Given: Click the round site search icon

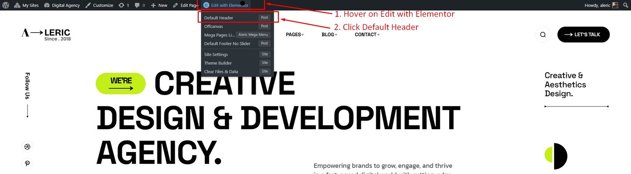Looking at the screenshot, I should (x=543, y=35).
